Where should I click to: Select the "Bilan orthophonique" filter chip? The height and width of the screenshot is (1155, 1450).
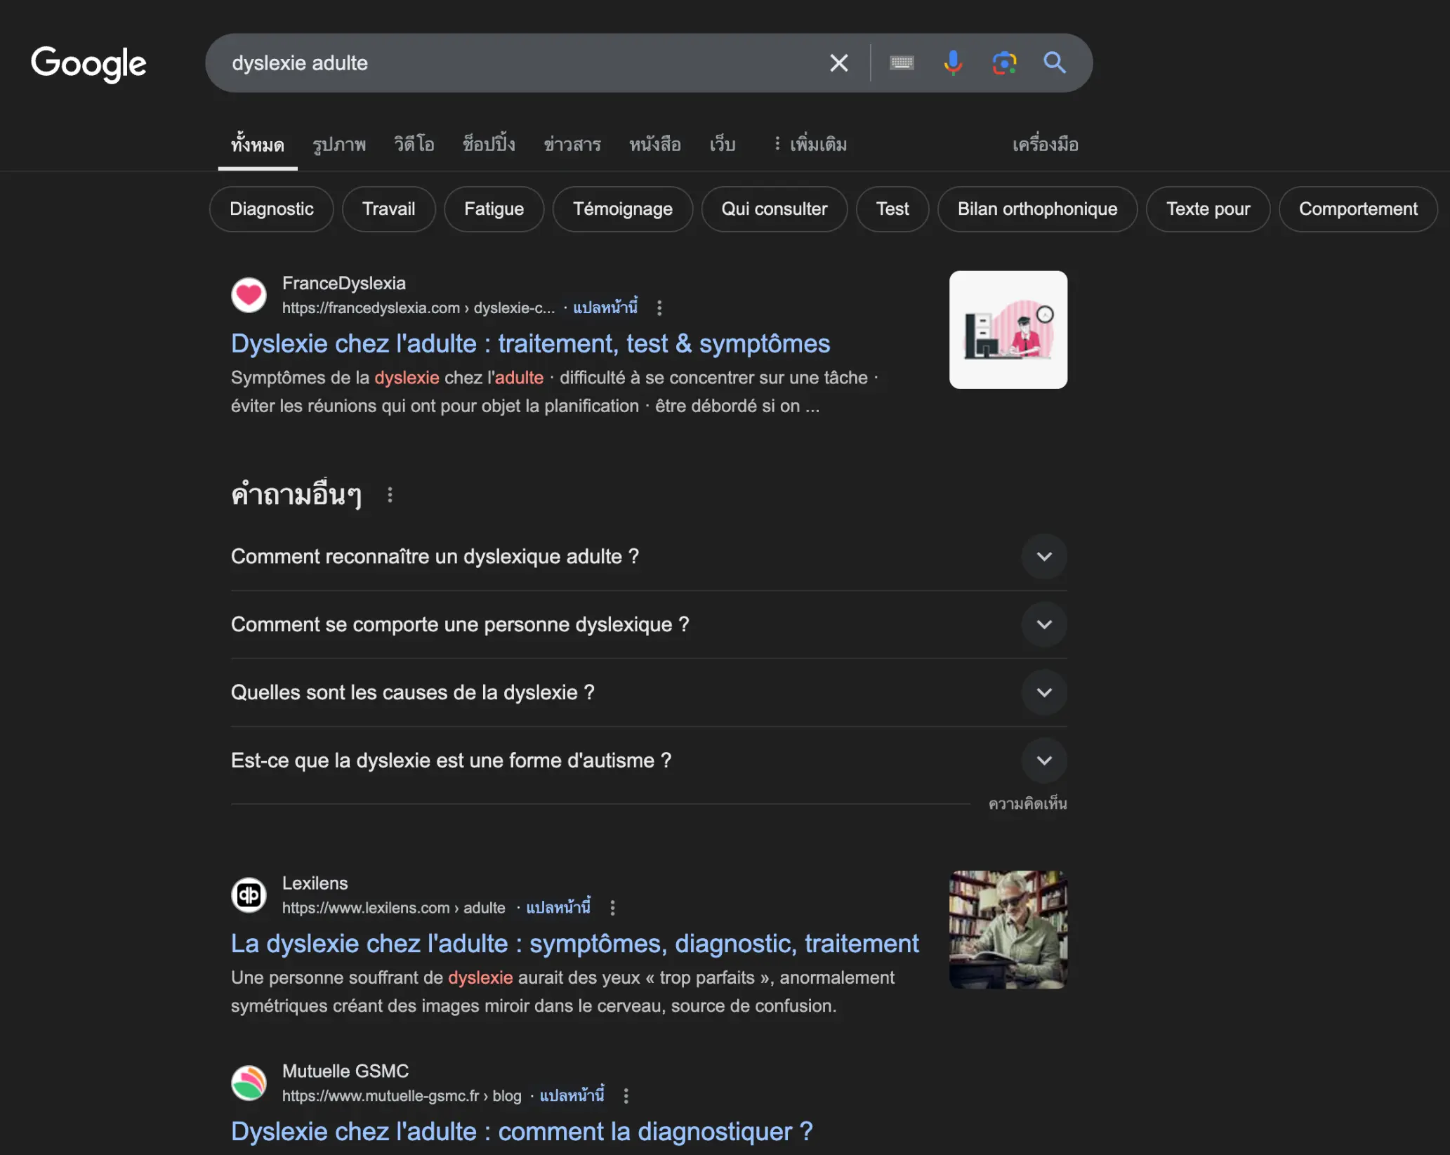point(1036,209)
